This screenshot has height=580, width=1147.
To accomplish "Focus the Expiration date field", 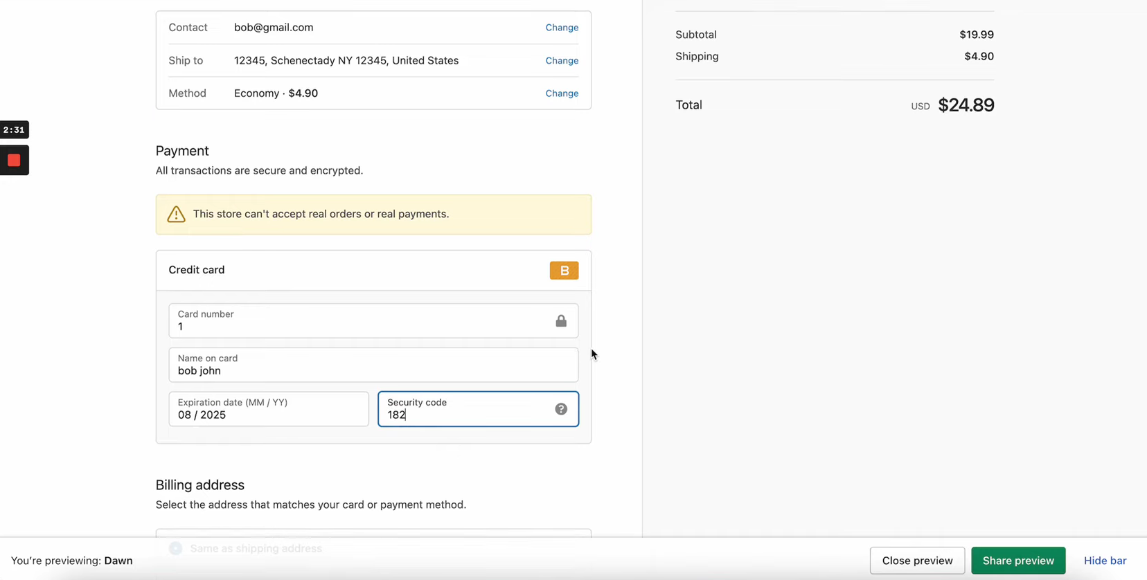I will point(269,409).
